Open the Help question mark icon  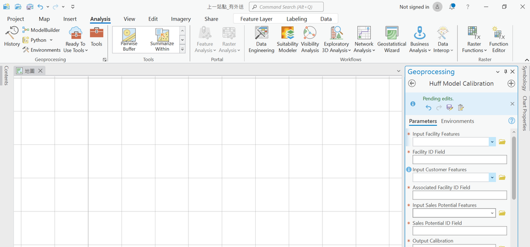[x=468, y=7]
